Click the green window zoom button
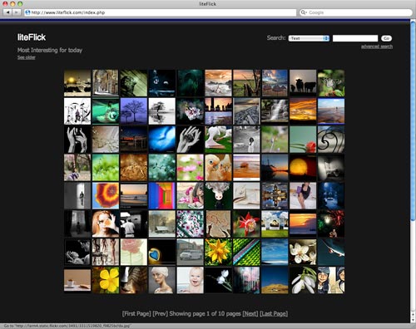Image resolution: width=416 pixels, height=329 pixels. point(20,3)
